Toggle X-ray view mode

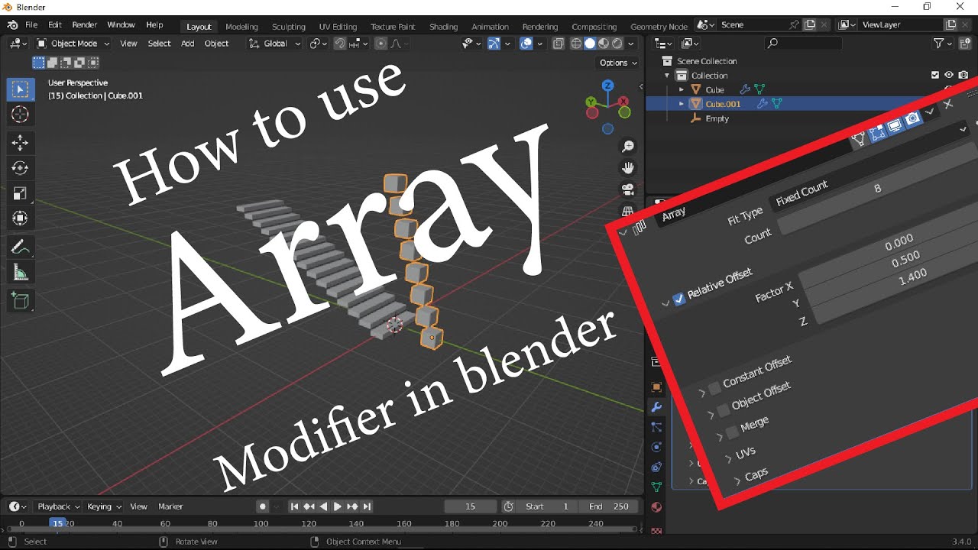point(559,44)
